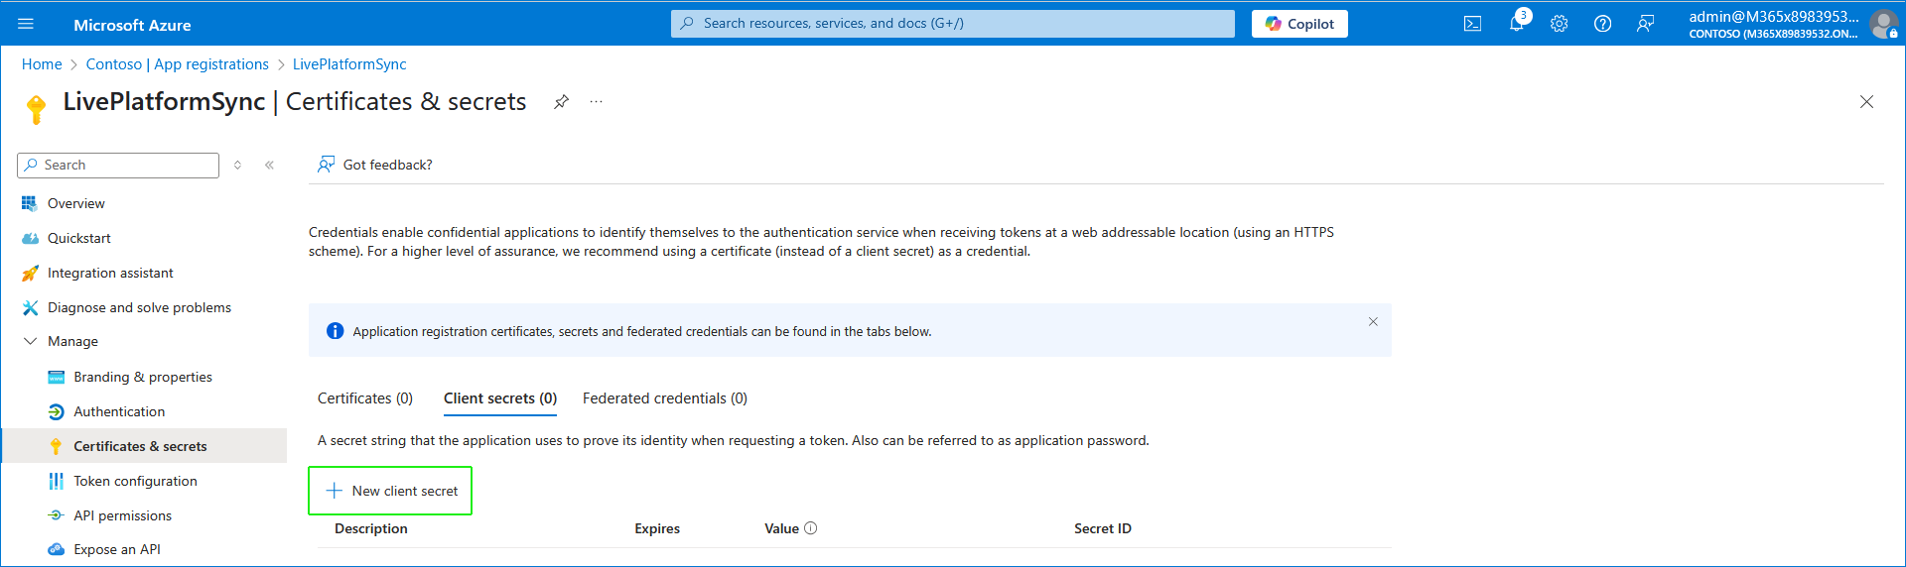
Task: Collapse the left sidebar menu
Action: click(x=269, y=166)
